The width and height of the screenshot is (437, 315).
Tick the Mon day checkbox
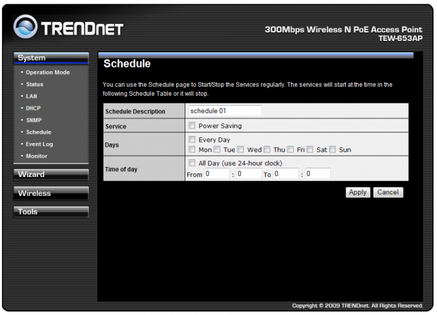tap(192, 149)
